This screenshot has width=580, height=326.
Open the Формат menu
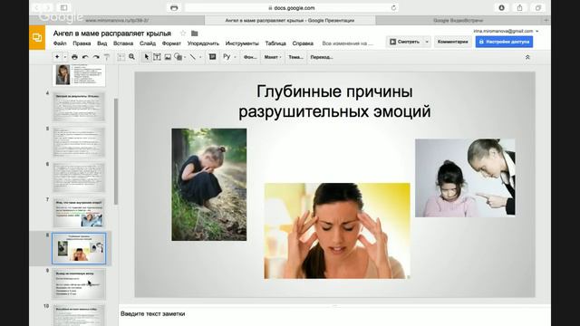pyautogui.click(x=171, y=43)
